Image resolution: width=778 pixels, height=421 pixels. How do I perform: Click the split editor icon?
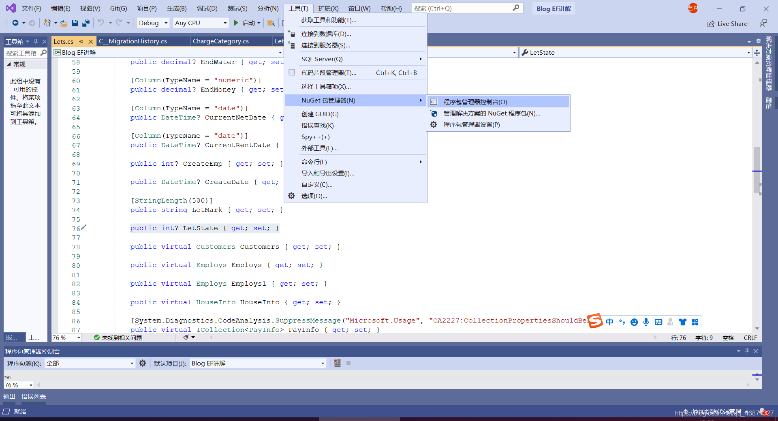(757, 53)
